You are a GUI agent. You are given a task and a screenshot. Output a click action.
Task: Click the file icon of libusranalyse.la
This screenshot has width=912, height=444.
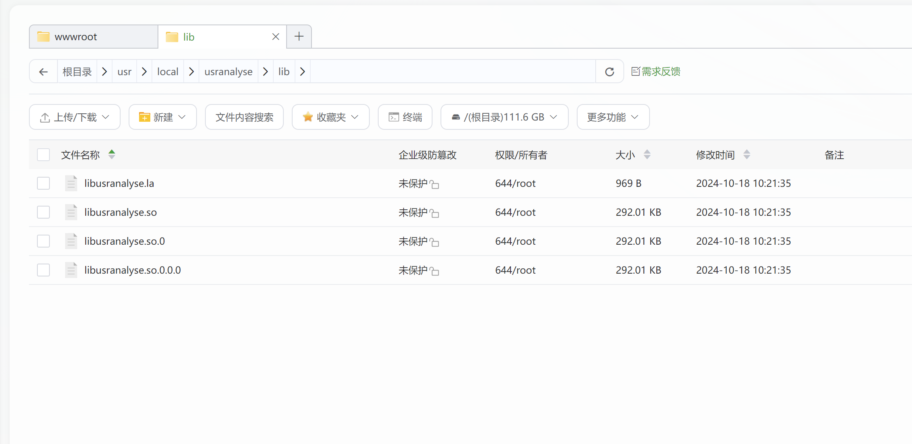[71, 183]
